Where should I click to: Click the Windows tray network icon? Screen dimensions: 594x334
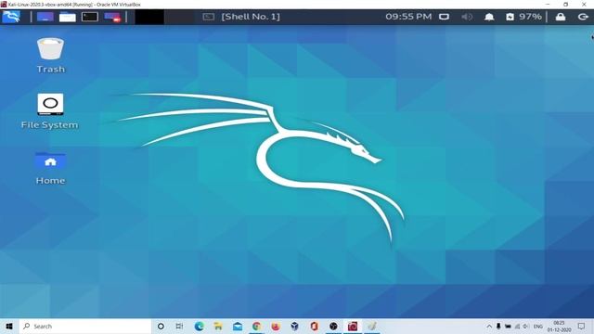coord(517,326)
